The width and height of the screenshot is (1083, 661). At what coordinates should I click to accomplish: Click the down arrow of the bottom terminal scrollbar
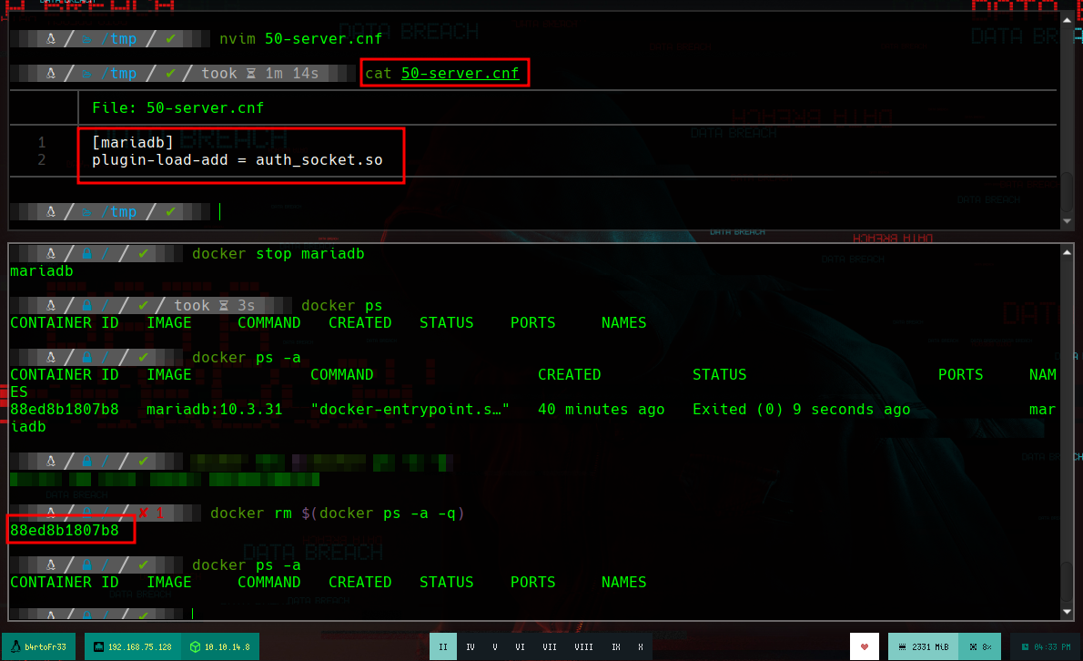[1068, 611]
